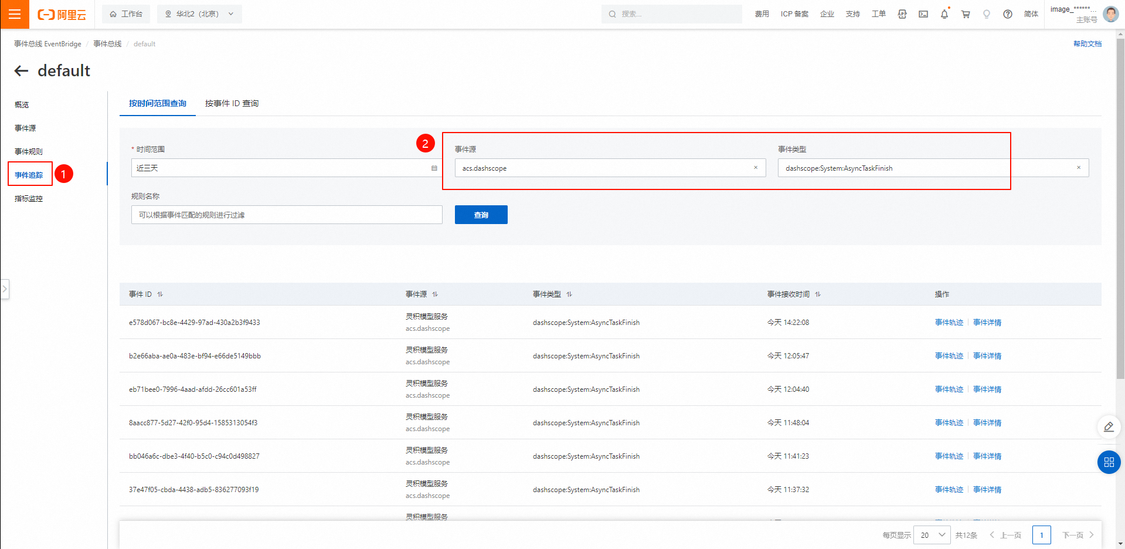Open 事件详情 for event eb71bee0

[987, 389]
